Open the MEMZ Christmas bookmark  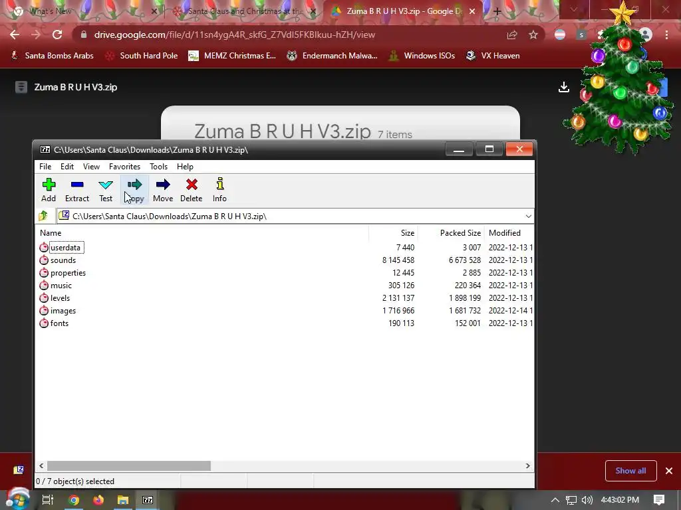click(232, 56)
